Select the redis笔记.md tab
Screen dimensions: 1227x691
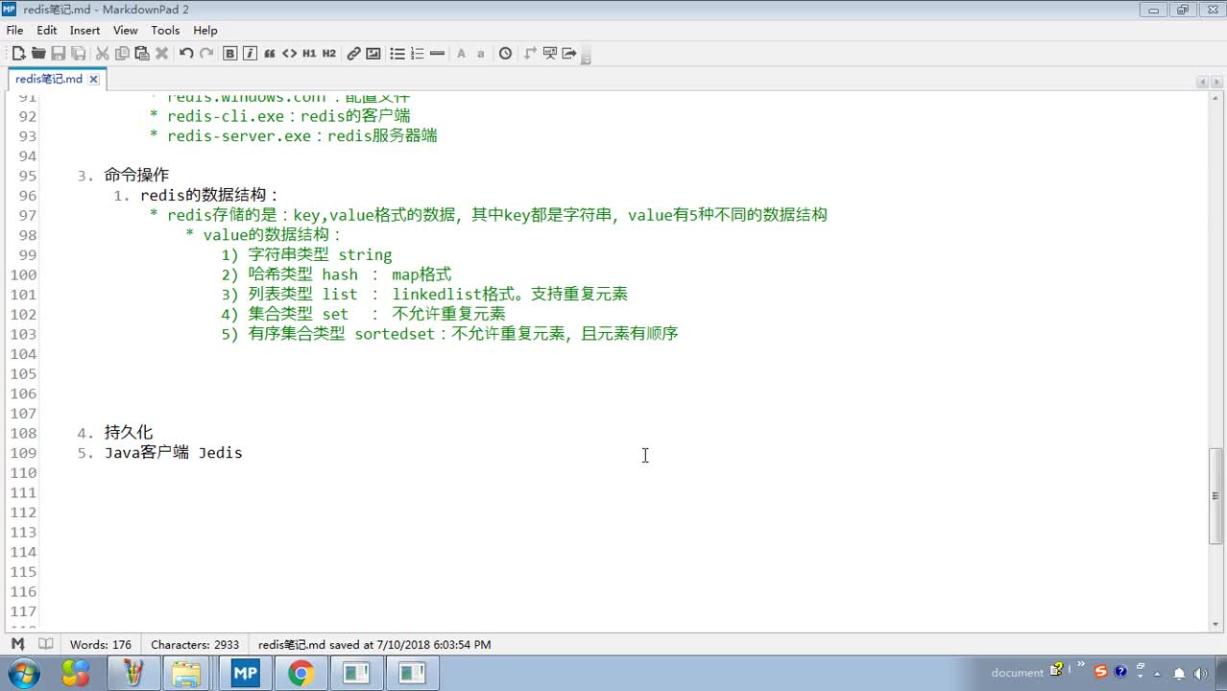click(49, 80)
